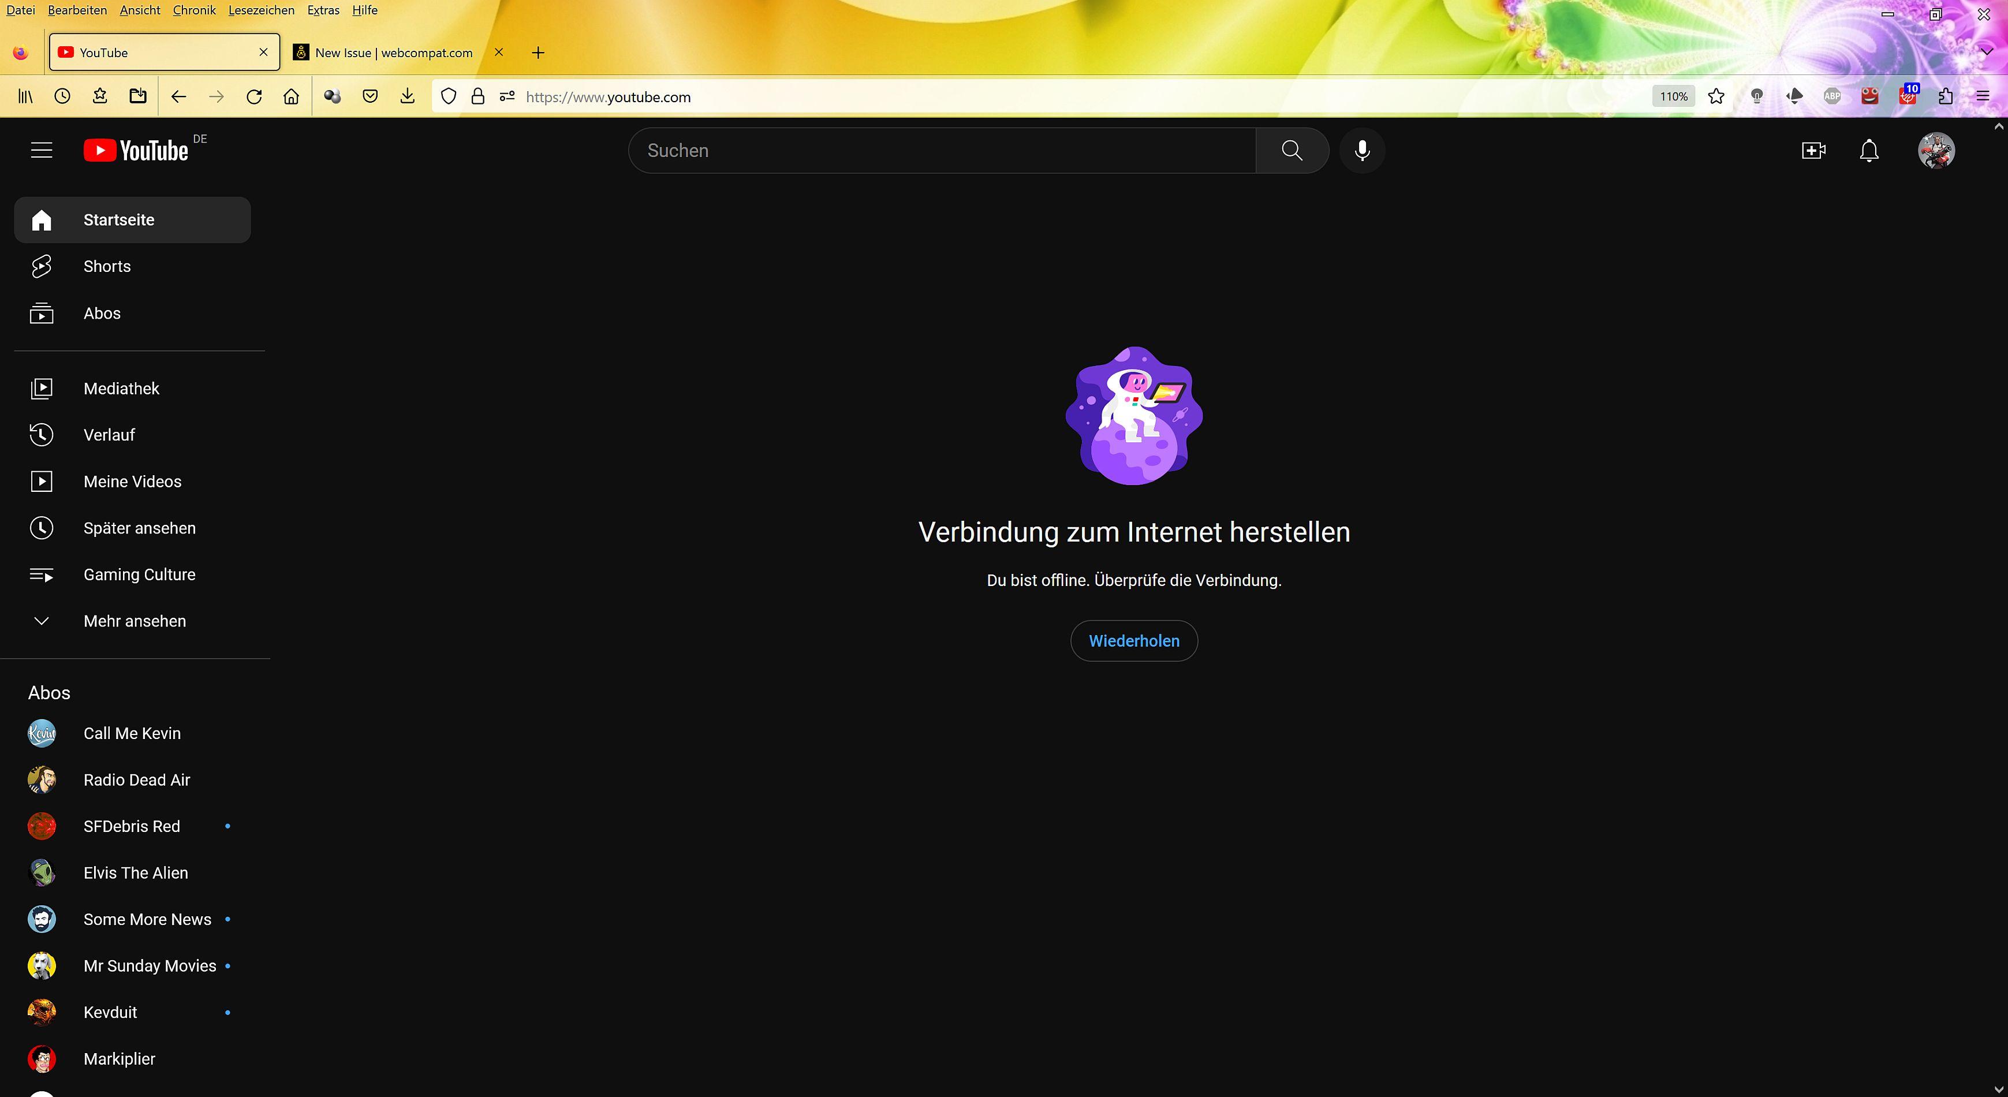Image resolution: width=2008 pixels, height=1097 pixels.
Task: Open Mediathek from the sidebar
Action: coord(122,388)
